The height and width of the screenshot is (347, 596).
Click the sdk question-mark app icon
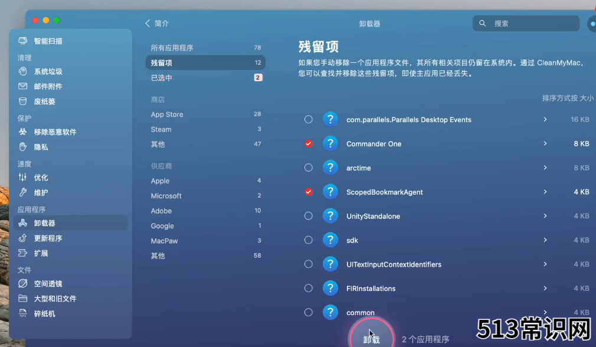click(330, 240)
